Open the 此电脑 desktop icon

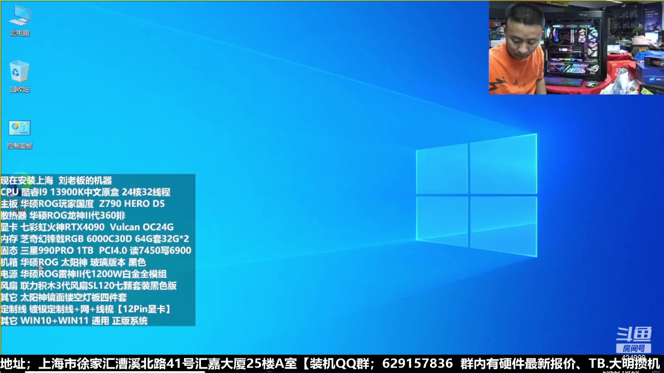point(20,21)
